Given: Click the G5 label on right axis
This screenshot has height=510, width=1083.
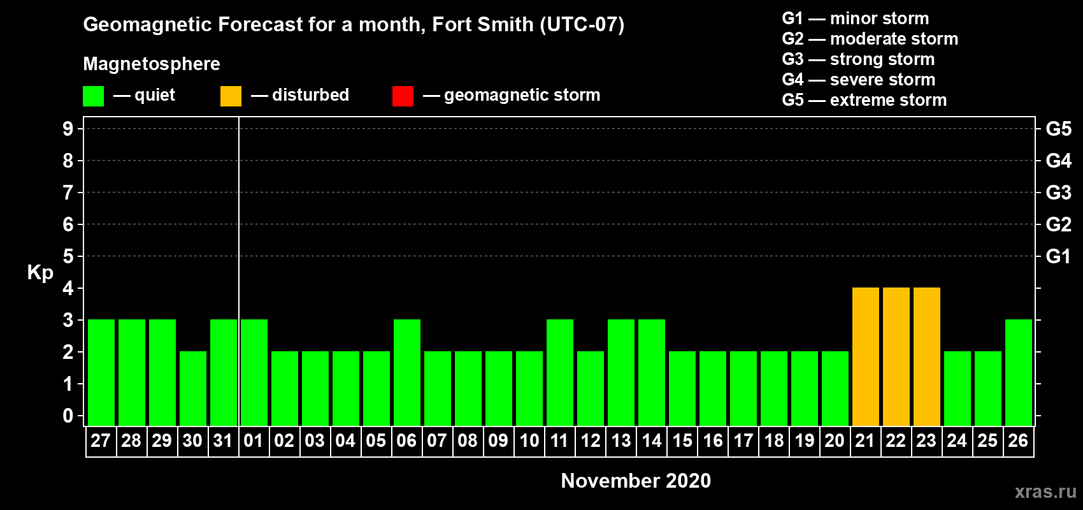Looking at the screenshot, I should 1058,129.
